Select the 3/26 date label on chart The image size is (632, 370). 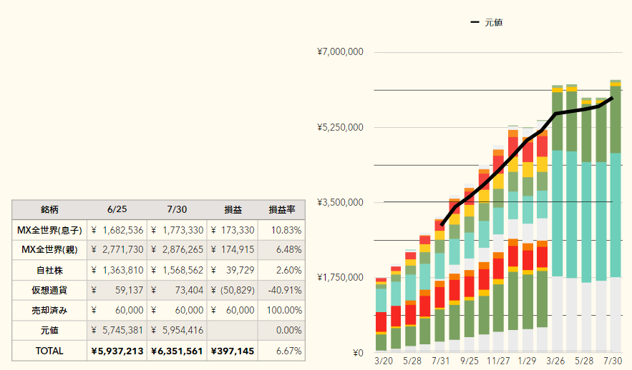[555, 361]
